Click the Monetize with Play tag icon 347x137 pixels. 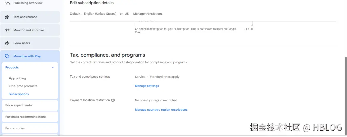click(7, 56)
